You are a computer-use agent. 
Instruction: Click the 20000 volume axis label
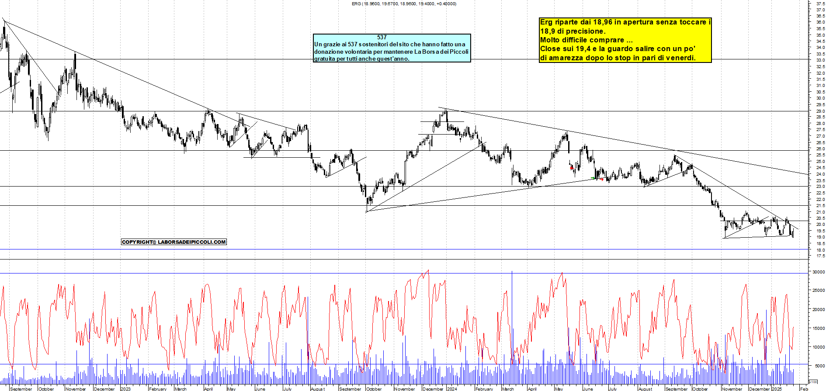(x=819, y=310)
